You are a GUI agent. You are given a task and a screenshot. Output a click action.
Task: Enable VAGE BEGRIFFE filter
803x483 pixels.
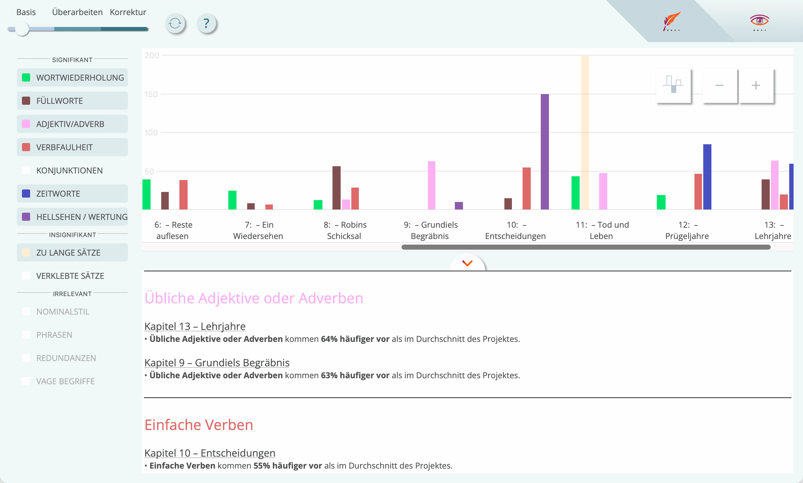[x=72, y=381]
